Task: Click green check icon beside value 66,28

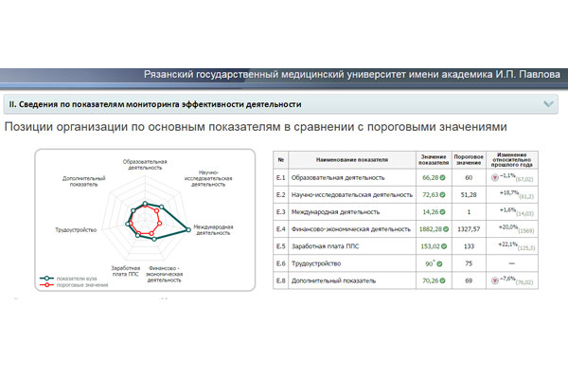Action: 443,177
